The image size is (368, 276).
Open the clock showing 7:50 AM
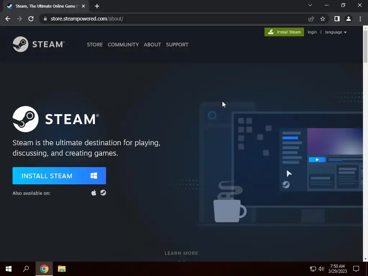pyautogui.click(x=337, y=269)
